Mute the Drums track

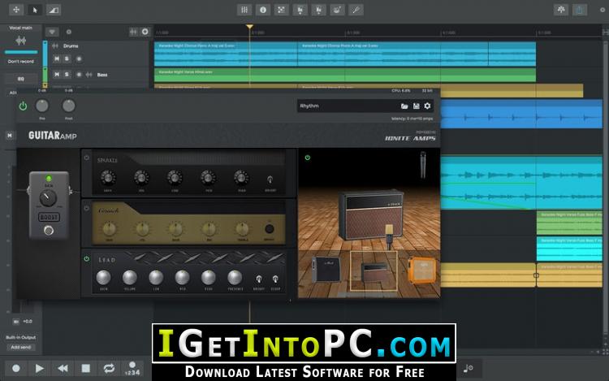pyautogui.click(x=57, y=58)
